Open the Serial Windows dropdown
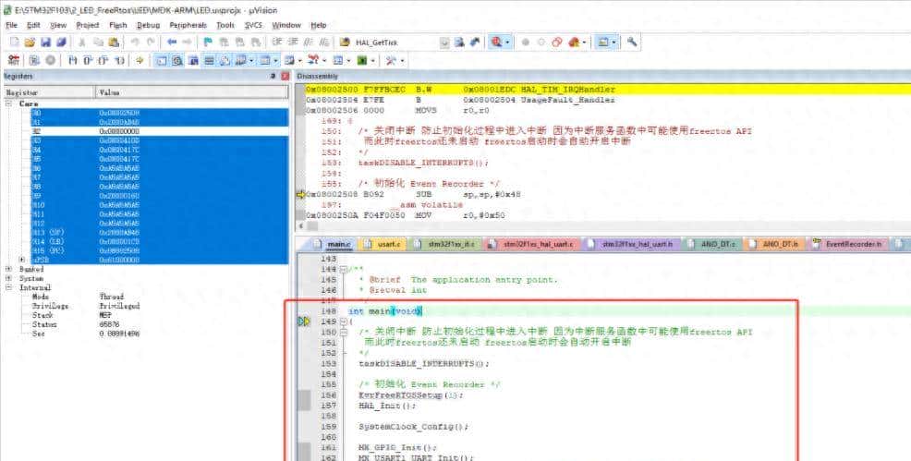 click(300, 60)
